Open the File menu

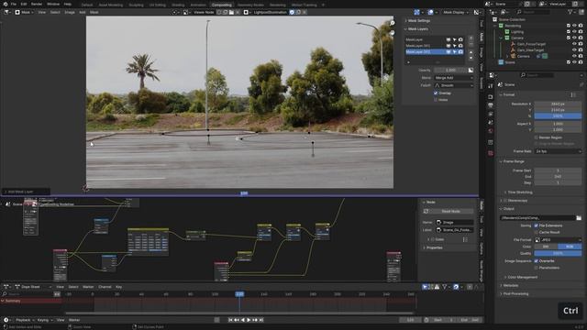(x=14, y=4)
